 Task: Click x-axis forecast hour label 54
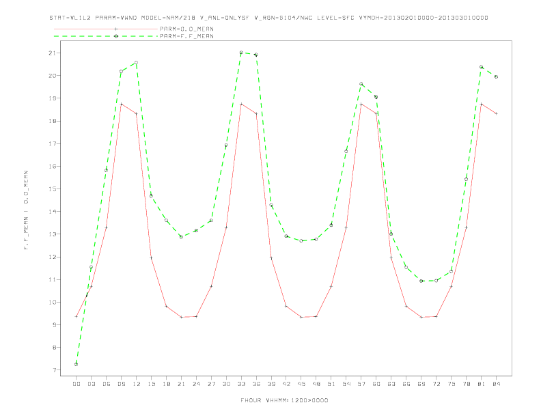pos(346,384)
